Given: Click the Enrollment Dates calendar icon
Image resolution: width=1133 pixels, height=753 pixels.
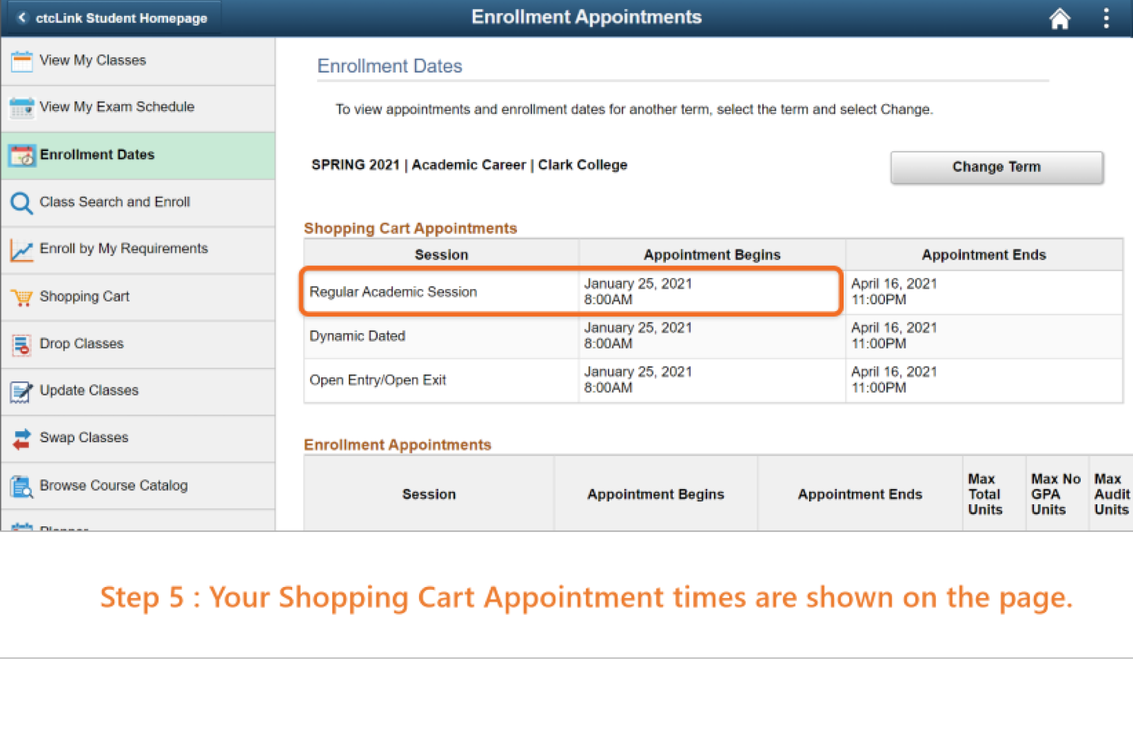Looking at the screenshot, I should click(22, 155).
